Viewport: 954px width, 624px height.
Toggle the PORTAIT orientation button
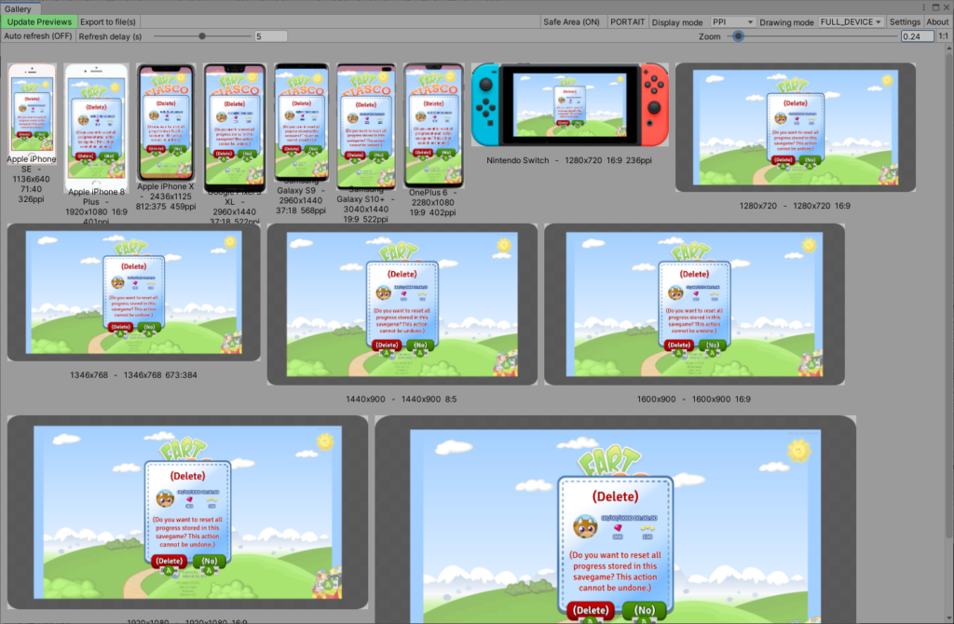tap(627, 22)
